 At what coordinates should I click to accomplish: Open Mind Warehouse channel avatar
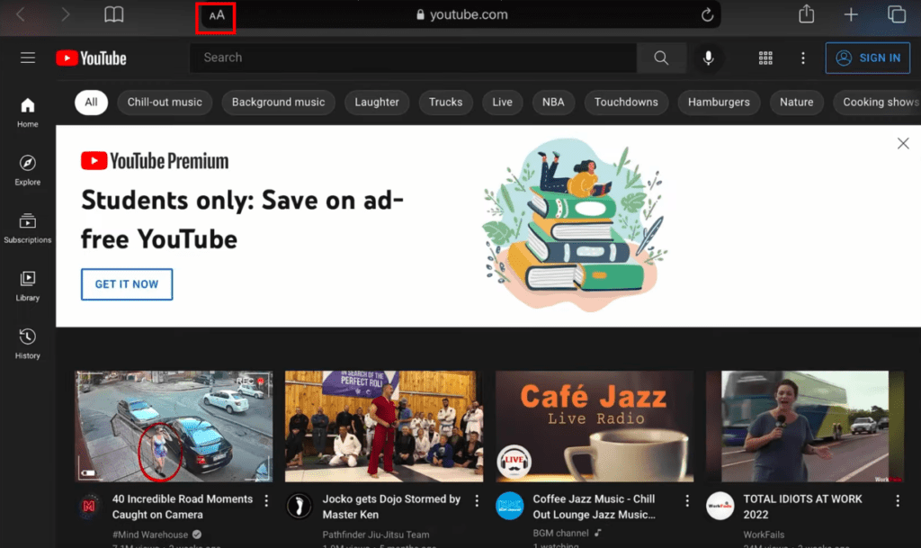[89, 506]
